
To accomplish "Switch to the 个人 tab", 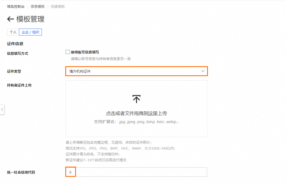I will coord(13,32).
